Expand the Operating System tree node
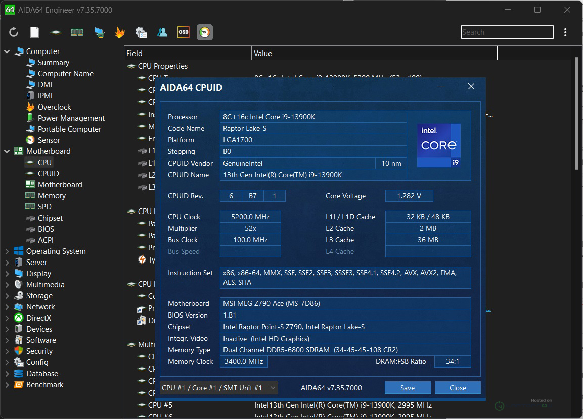The image size is (583, 419). (x=7, y=251)
